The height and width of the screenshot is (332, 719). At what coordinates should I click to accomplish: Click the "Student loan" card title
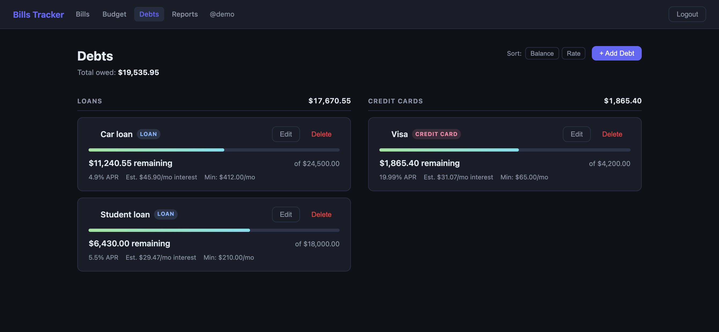[125, 214]
